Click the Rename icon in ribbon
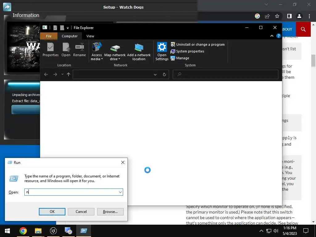316x237 pixels. click(79, 50)
